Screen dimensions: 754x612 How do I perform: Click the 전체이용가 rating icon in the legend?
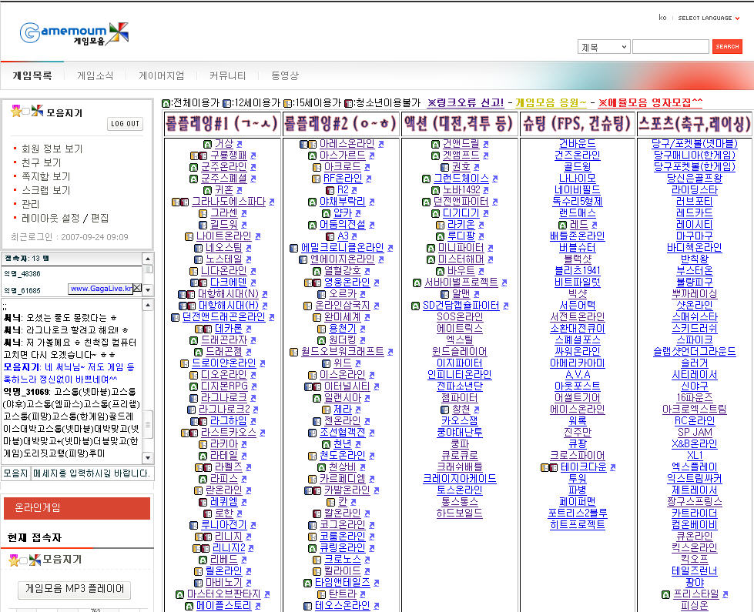pos(166,103)
